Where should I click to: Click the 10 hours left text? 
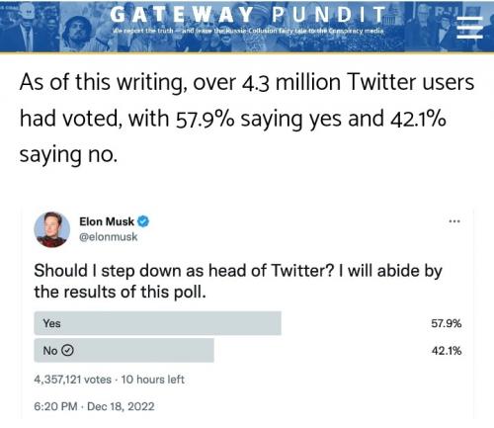tap(152, 380)
